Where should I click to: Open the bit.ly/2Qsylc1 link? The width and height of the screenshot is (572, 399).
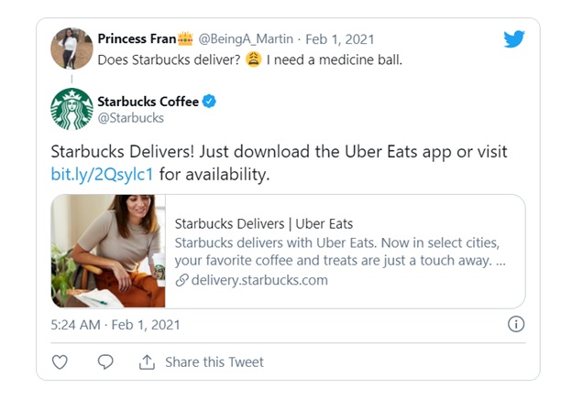tap(102, 174)
